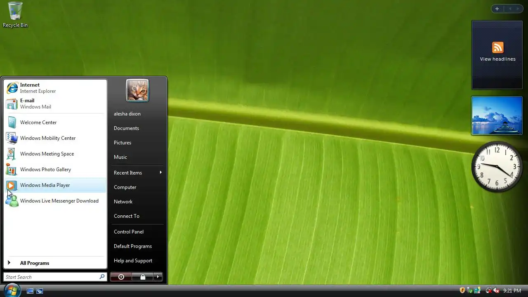This screenshot has height=297, width=528.
Task: Open Control Panel
Action: click(x=137, y=232)
